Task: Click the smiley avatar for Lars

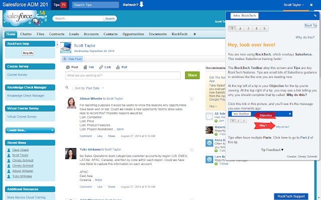Action: pos(209,159)
